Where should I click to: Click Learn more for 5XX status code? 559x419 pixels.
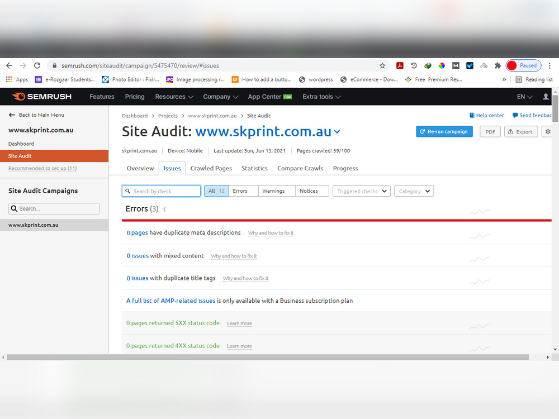pos(240,323)
